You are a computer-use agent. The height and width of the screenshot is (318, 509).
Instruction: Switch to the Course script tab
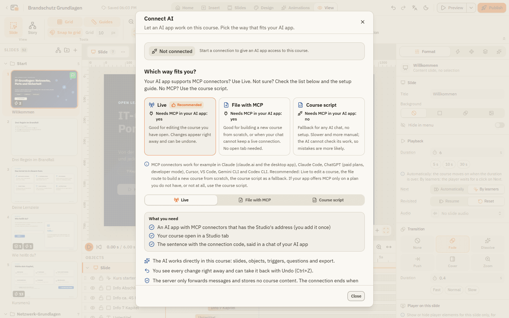(328, 200)
